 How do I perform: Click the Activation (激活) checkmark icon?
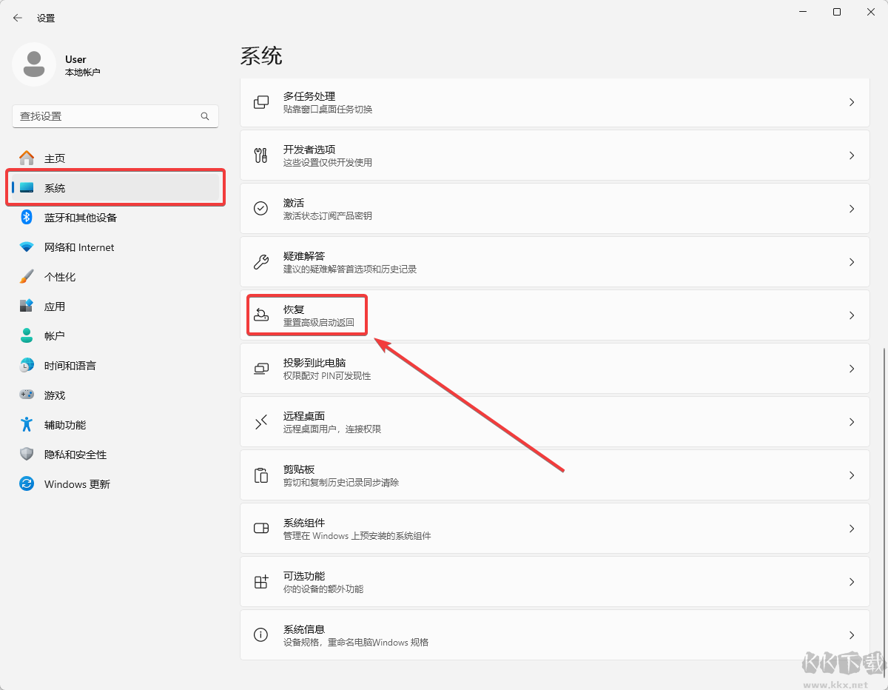[x=261, y=209]
